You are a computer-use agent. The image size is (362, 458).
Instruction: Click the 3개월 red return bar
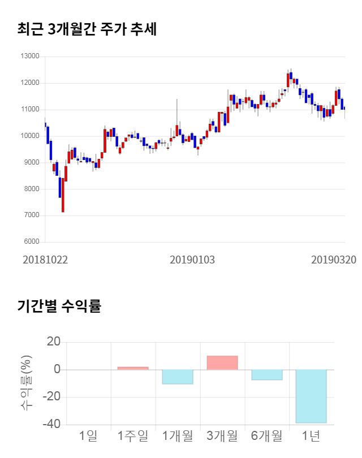pyautogui.click(x=222, y=362)
